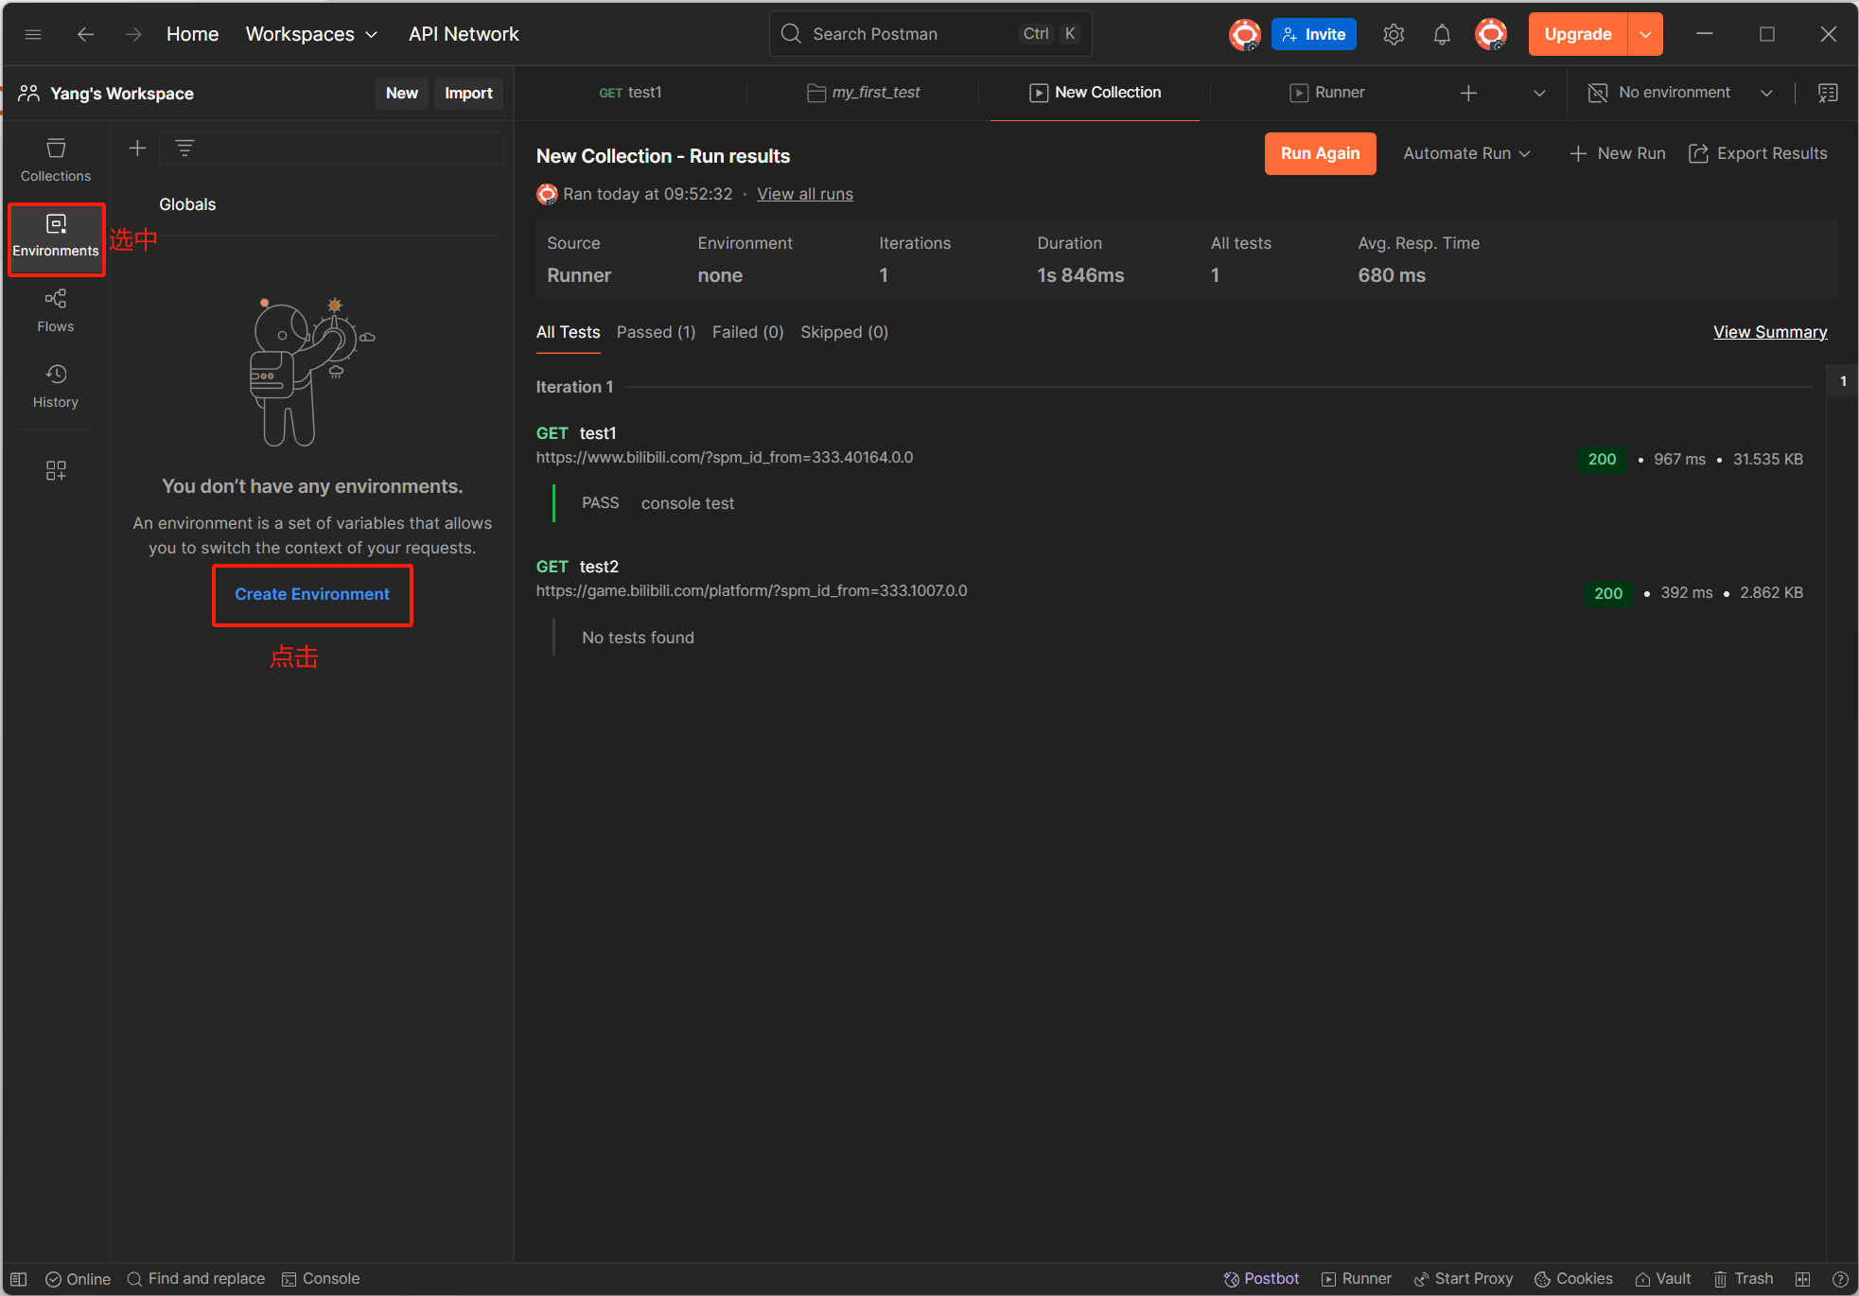
Task: Click the Import button
Action: tap(468, 93)
